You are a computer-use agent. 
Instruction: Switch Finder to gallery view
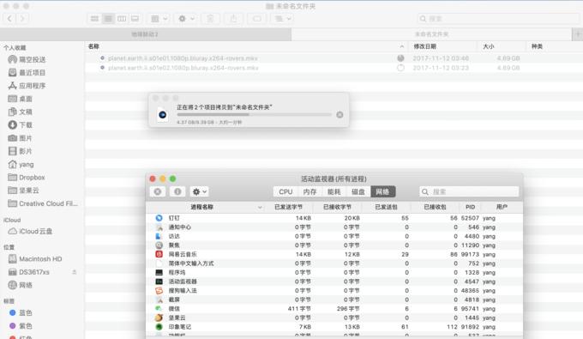135,18
